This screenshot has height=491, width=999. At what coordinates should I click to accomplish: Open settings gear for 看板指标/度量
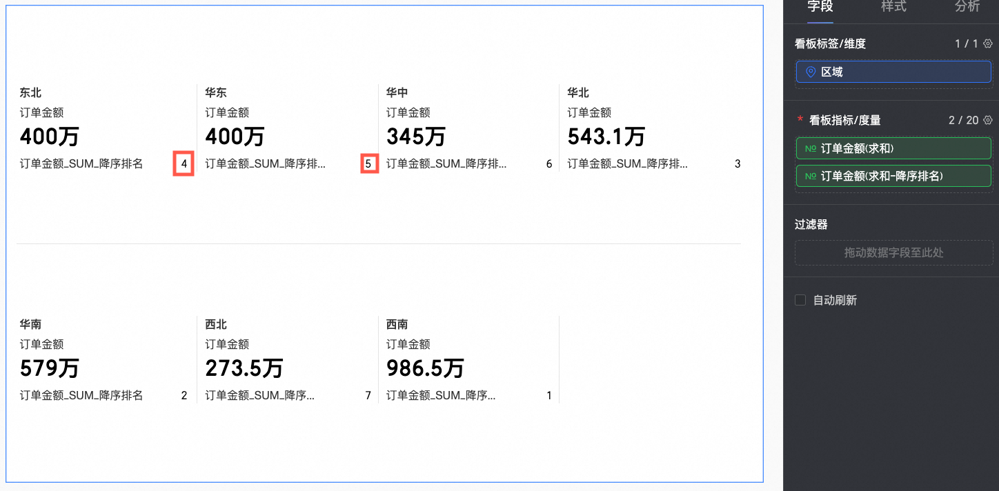click(x=988, y=120)
